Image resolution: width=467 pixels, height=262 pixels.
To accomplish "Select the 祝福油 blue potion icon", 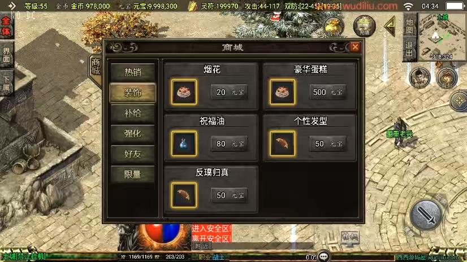I will 184,143.
